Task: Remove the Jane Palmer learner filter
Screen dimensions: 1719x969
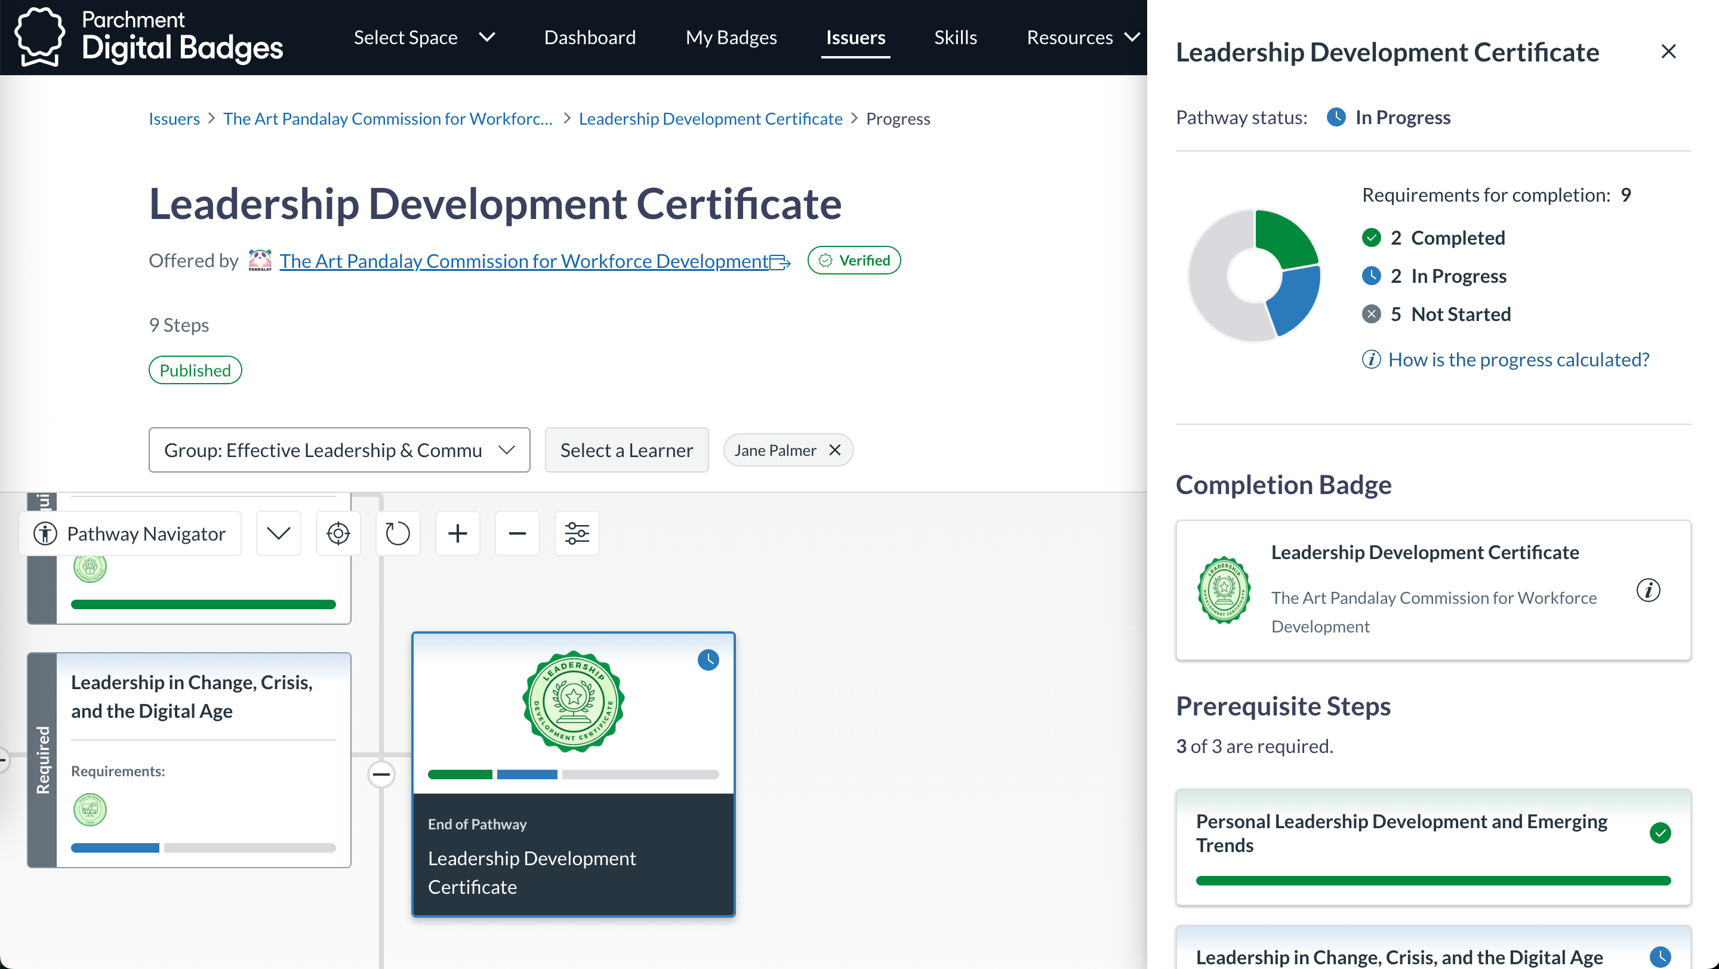Action: (x=835, y=449)
